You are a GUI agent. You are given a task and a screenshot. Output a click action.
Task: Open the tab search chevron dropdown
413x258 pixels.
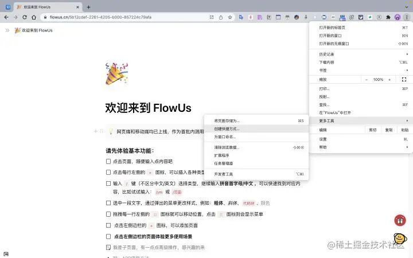pos(407,7)
